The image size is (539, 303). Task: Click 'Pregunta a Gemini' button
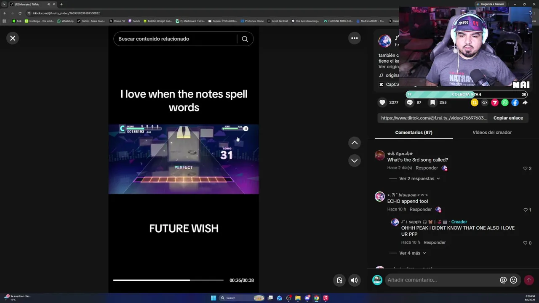490,4
